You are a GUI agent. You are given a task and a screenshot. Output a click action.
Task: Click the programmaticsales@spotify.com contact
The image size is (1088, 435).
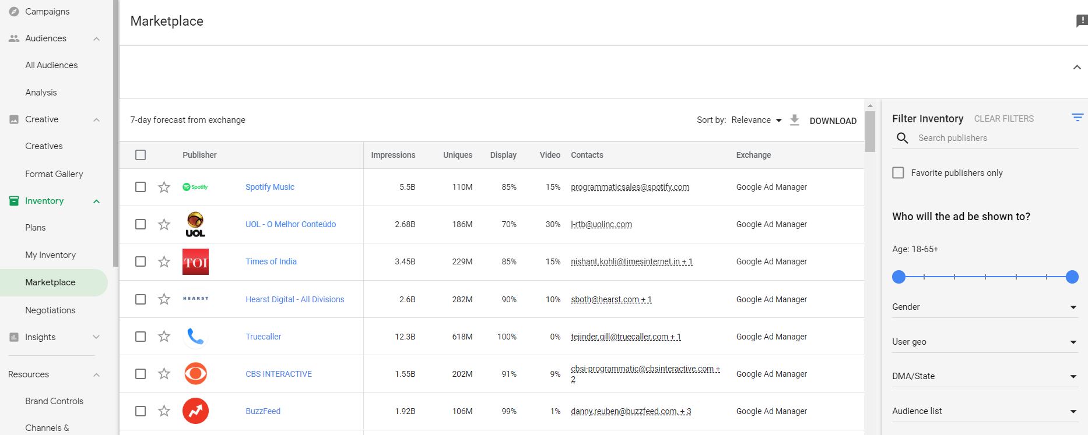(x=630, y=187)
